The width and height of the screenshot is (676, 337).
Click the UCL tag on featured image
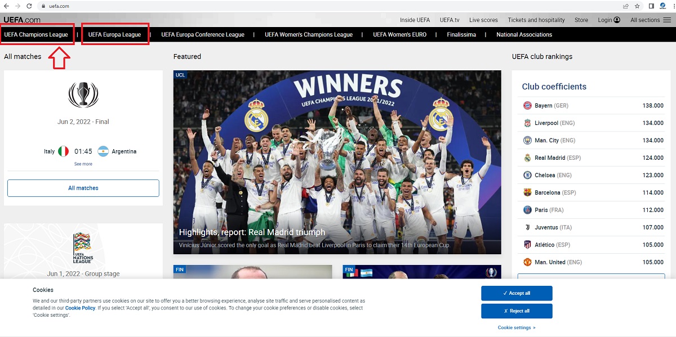[x=180, y=75]
